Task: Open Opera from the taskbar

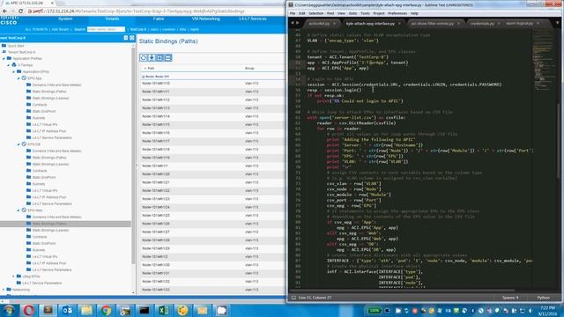Action: click(x=29, y=310)
